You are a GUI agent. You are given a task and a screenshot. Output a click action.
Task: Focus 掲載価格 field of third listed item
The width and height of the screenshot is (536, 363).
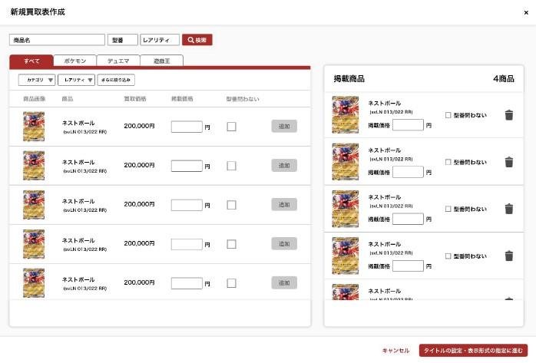(409, 219)
